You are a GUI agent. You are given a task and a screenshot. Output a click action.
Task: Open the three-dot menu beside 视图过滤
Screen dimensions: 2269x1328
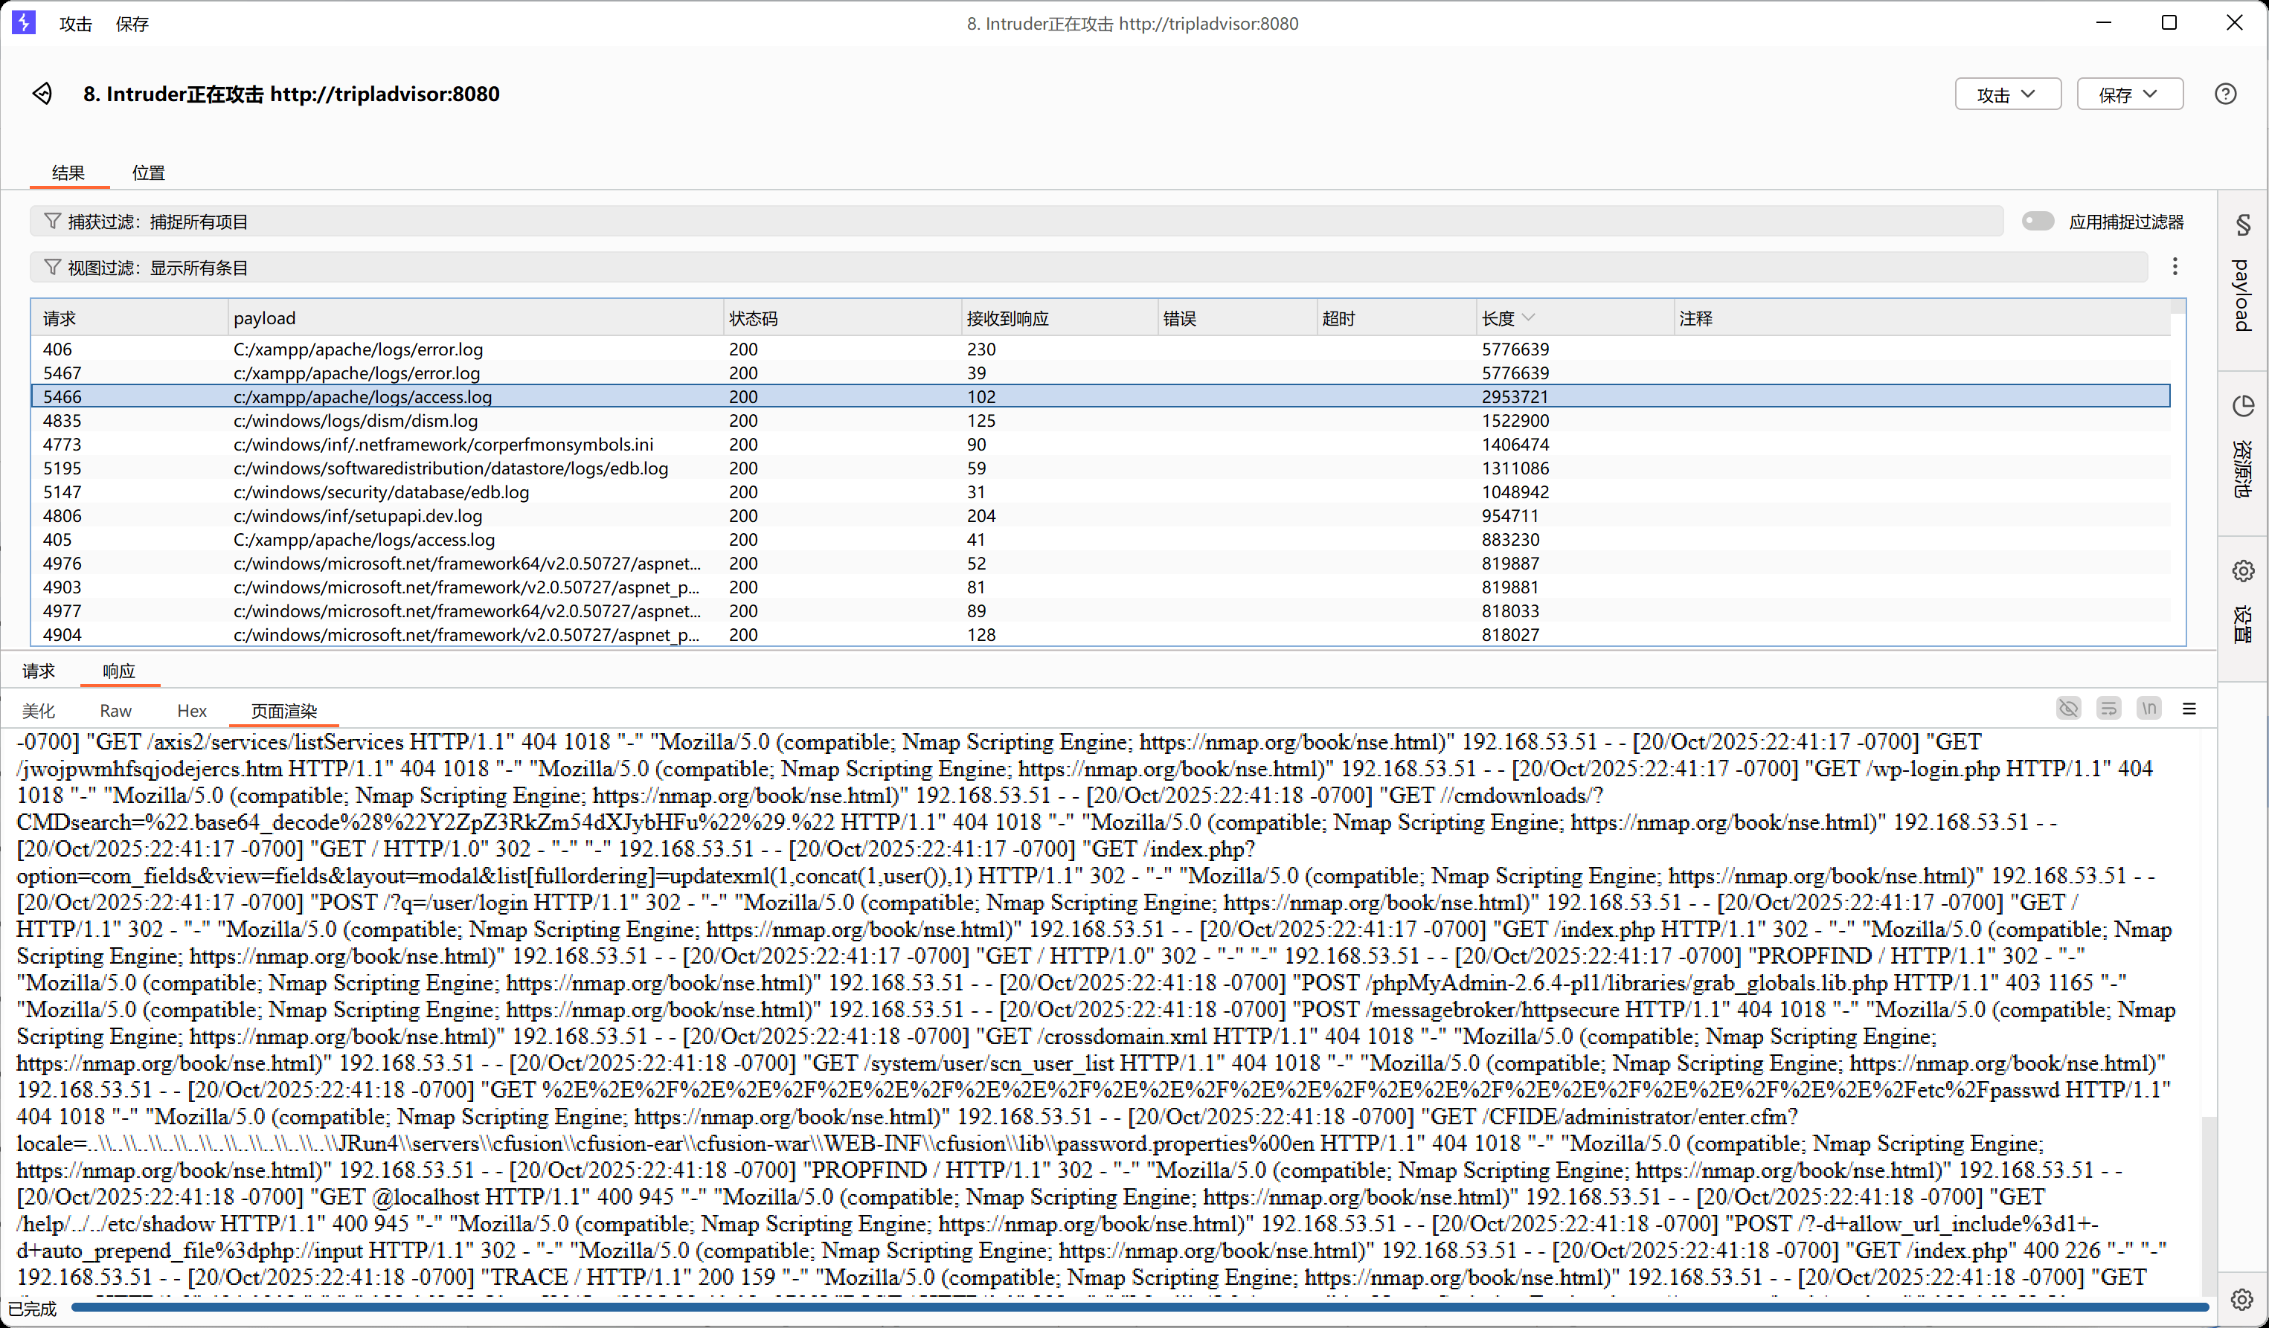pos(2175,266)
